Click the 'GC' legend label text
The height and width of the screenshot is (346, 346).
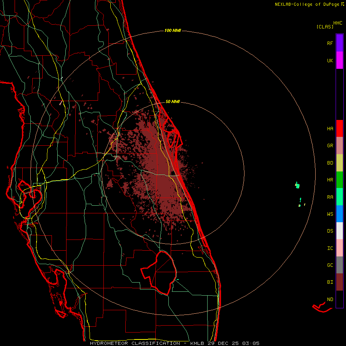330,265
